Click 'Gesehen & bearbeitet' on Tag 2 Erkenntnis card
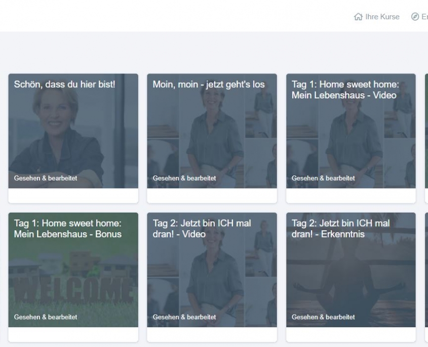The image size is (428, 347). (x=323, y=317)
